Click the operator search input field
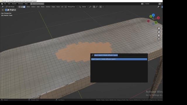 tap(119, 55)
